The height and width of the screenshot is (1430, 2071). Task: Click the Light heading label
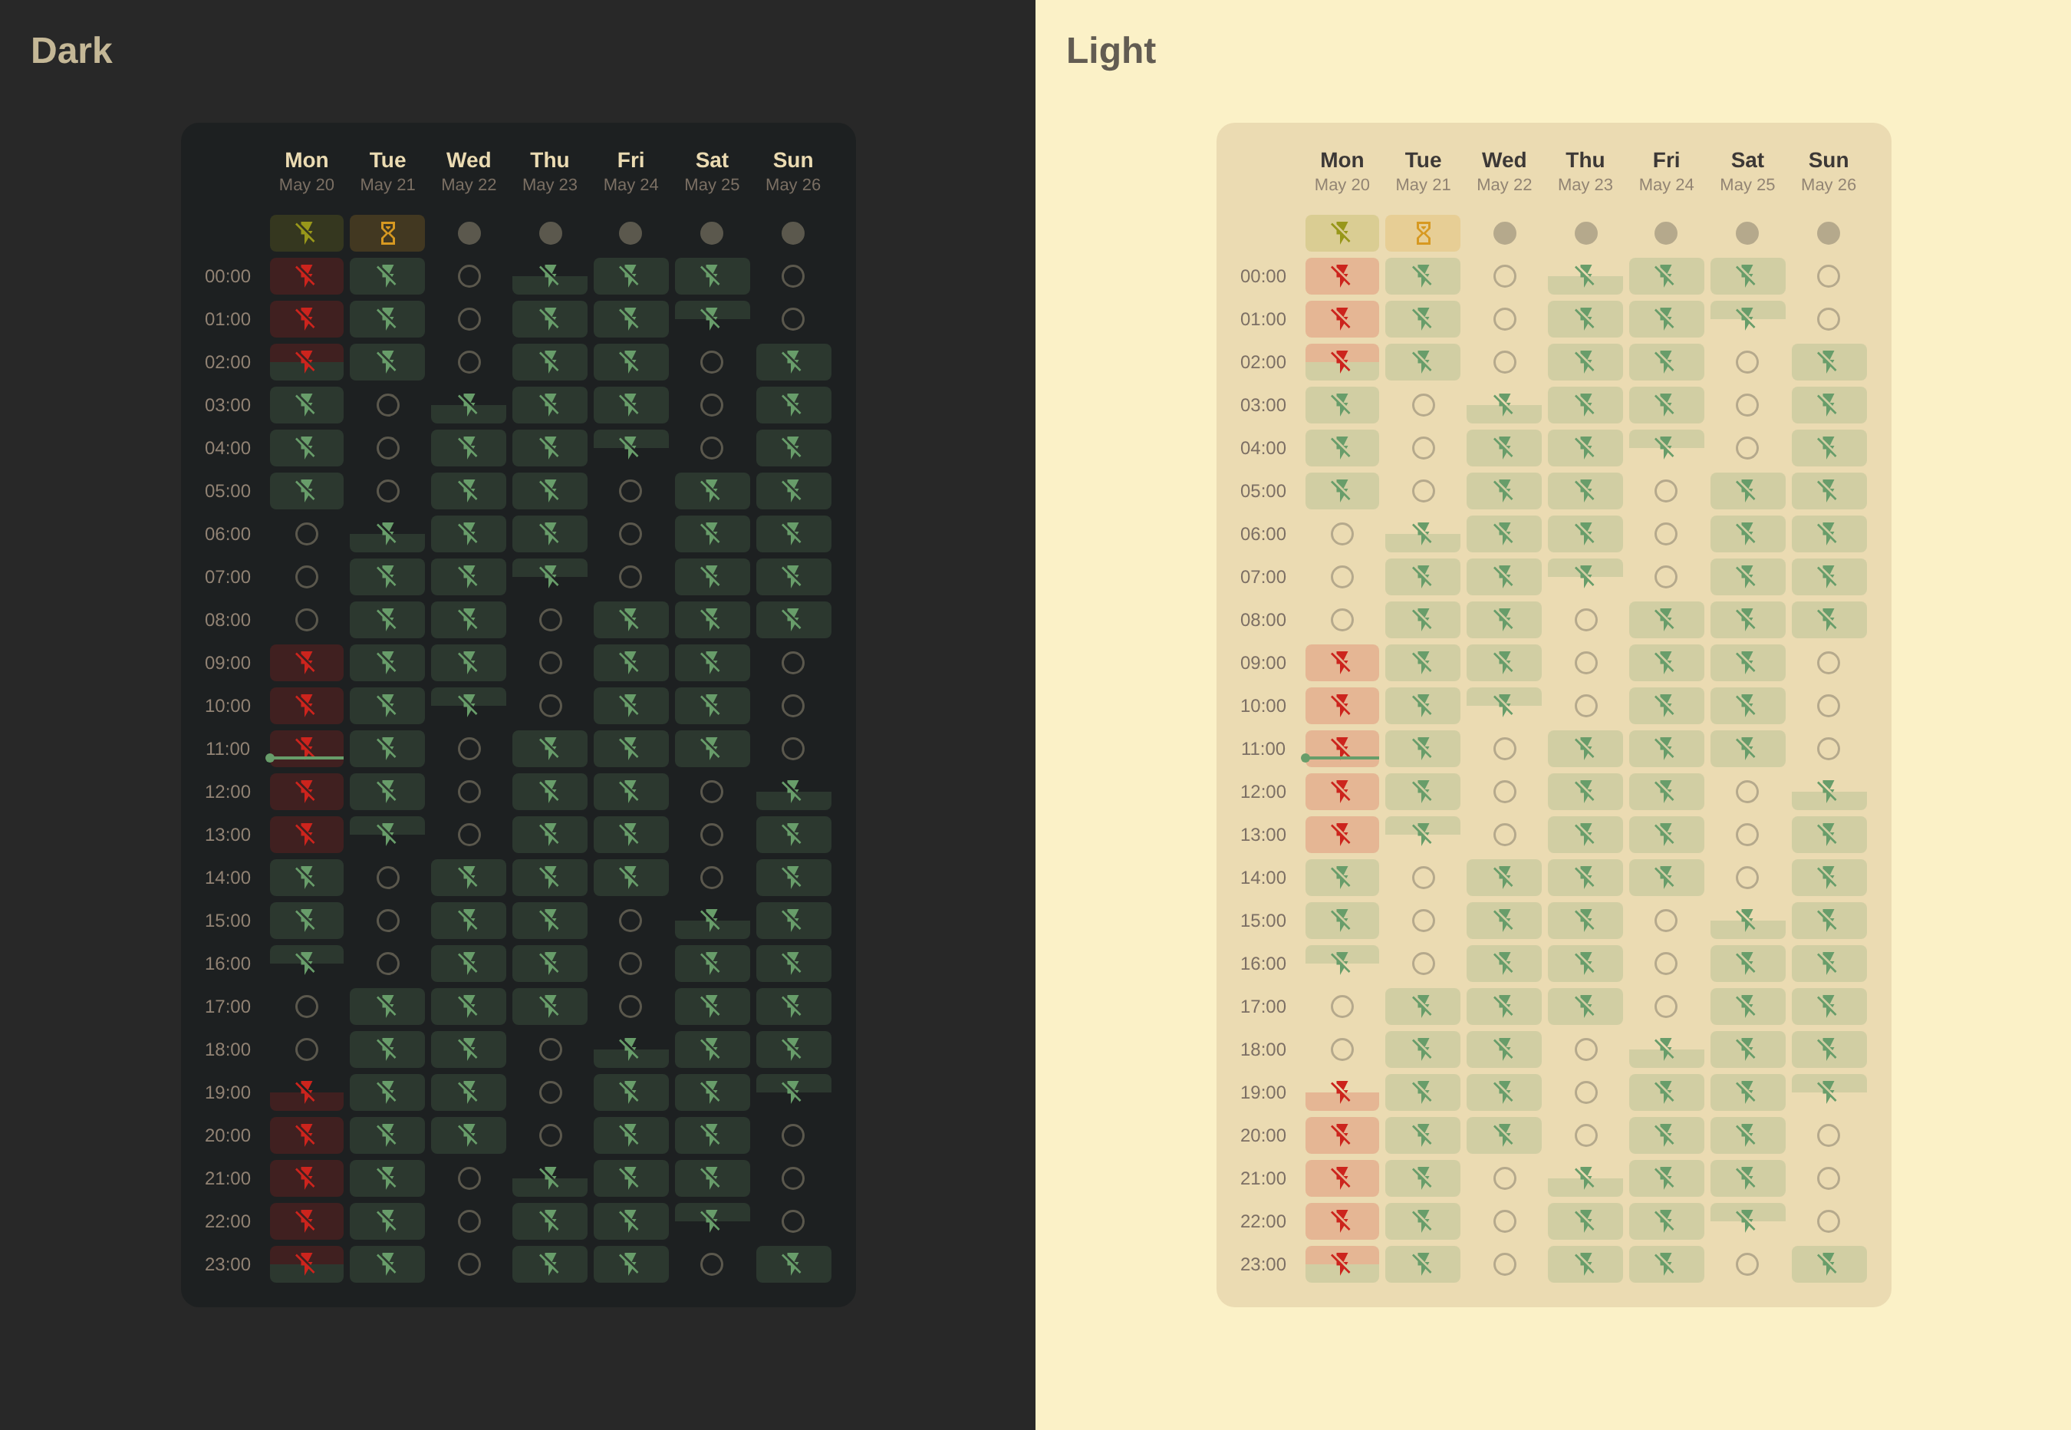click(1111, 51)
